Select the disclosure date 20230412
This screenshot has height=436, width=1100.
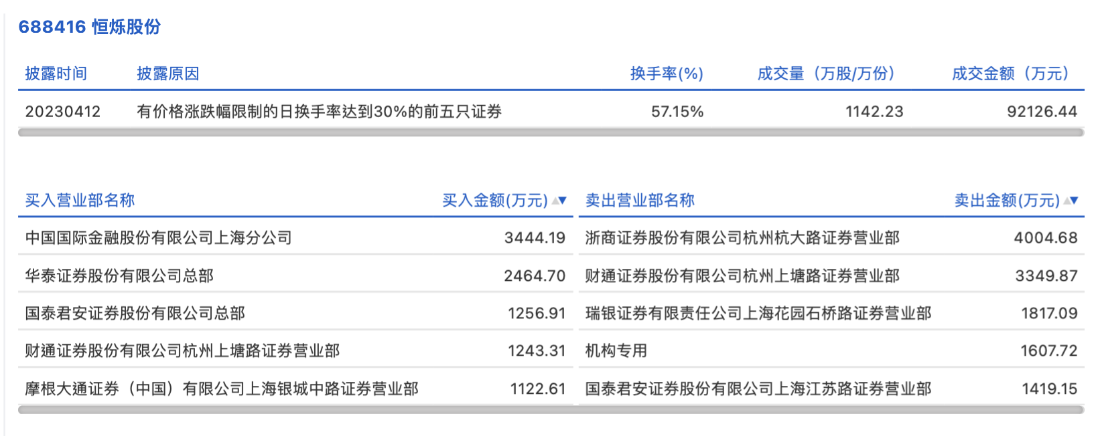63,112
